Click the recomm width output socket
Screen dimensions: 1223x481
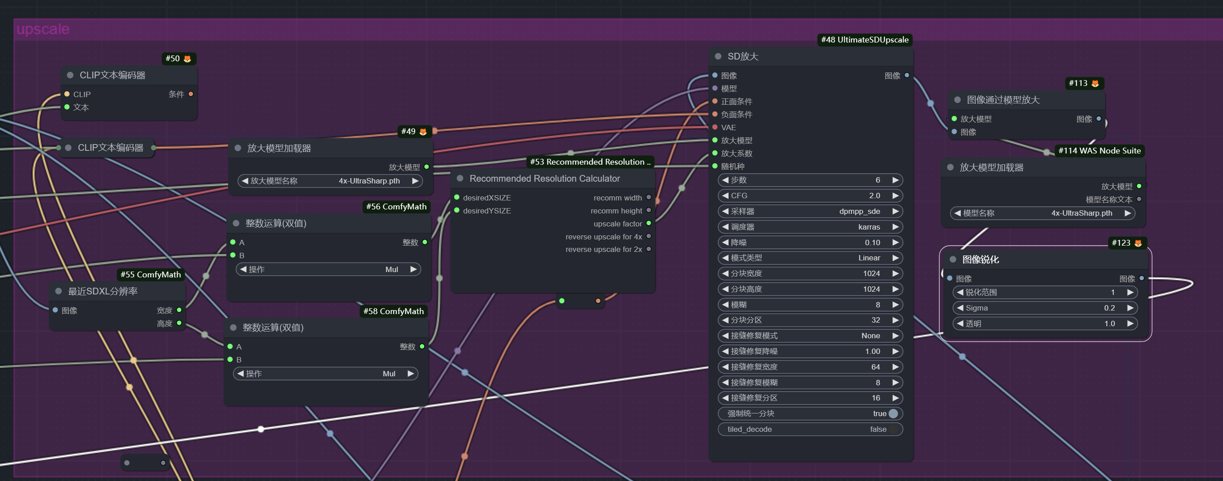[648, 197]
